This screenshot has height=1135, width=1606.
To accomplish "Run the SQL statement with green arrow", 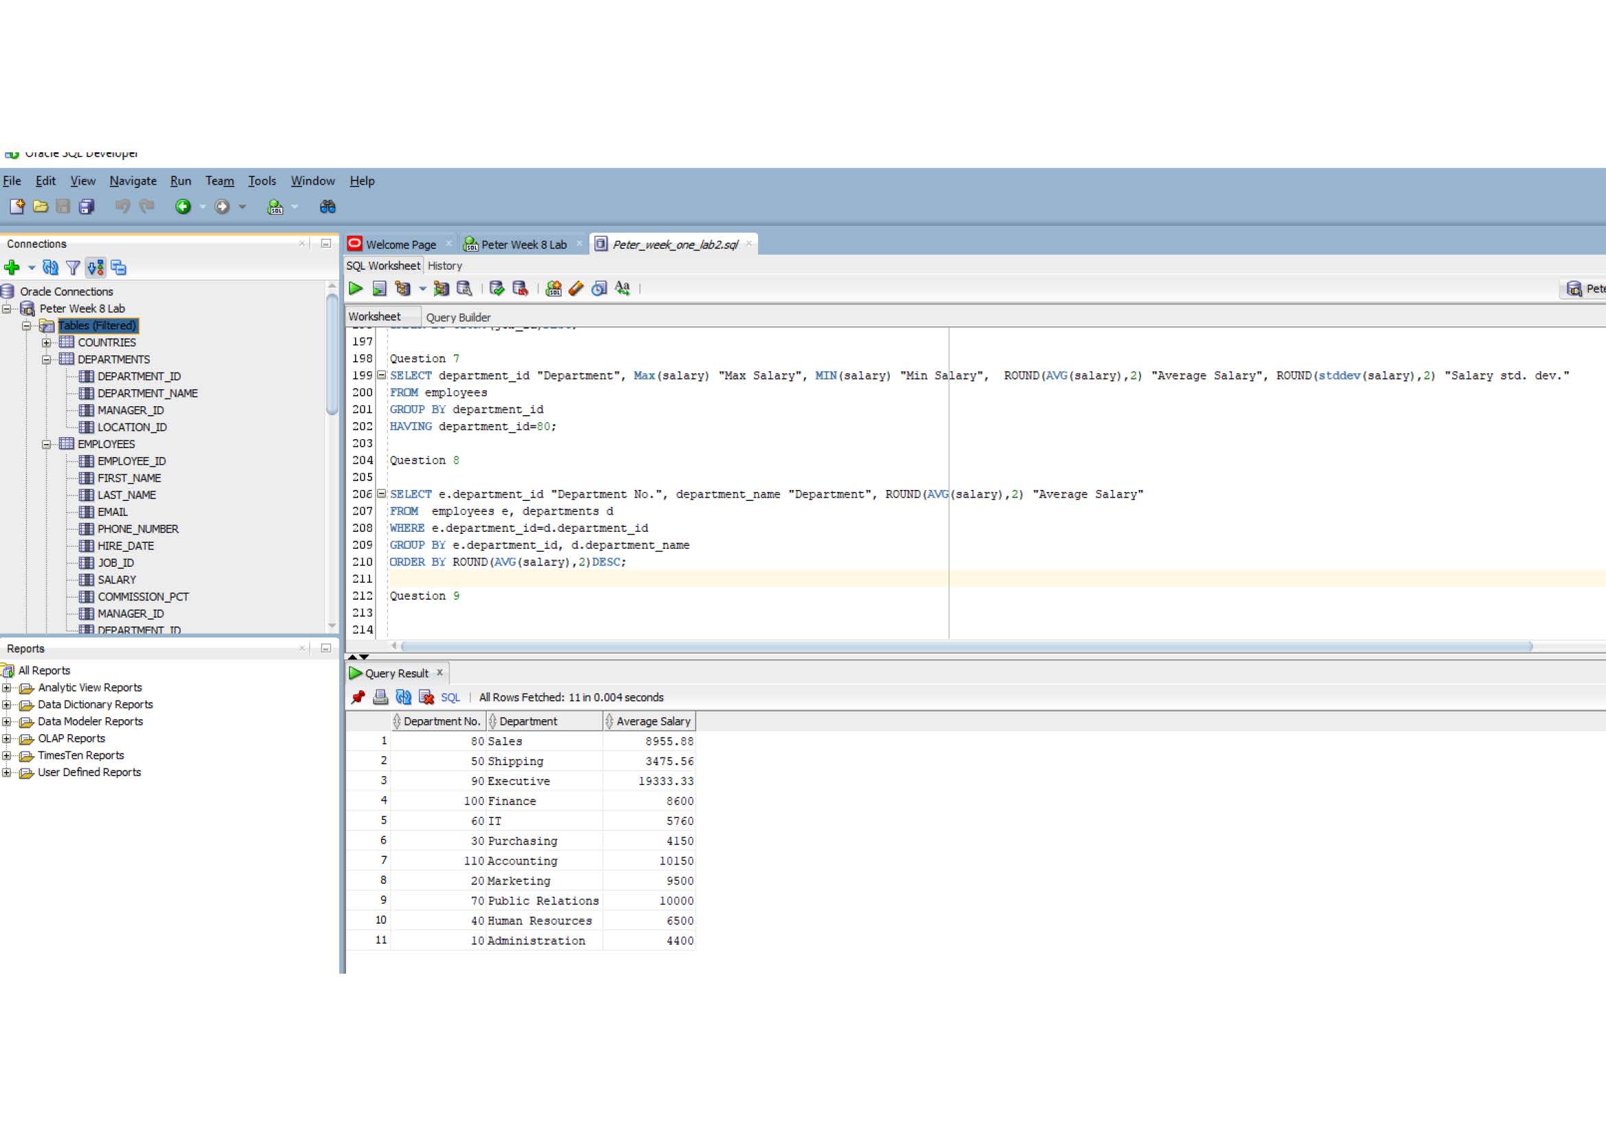I will (356, 289).
